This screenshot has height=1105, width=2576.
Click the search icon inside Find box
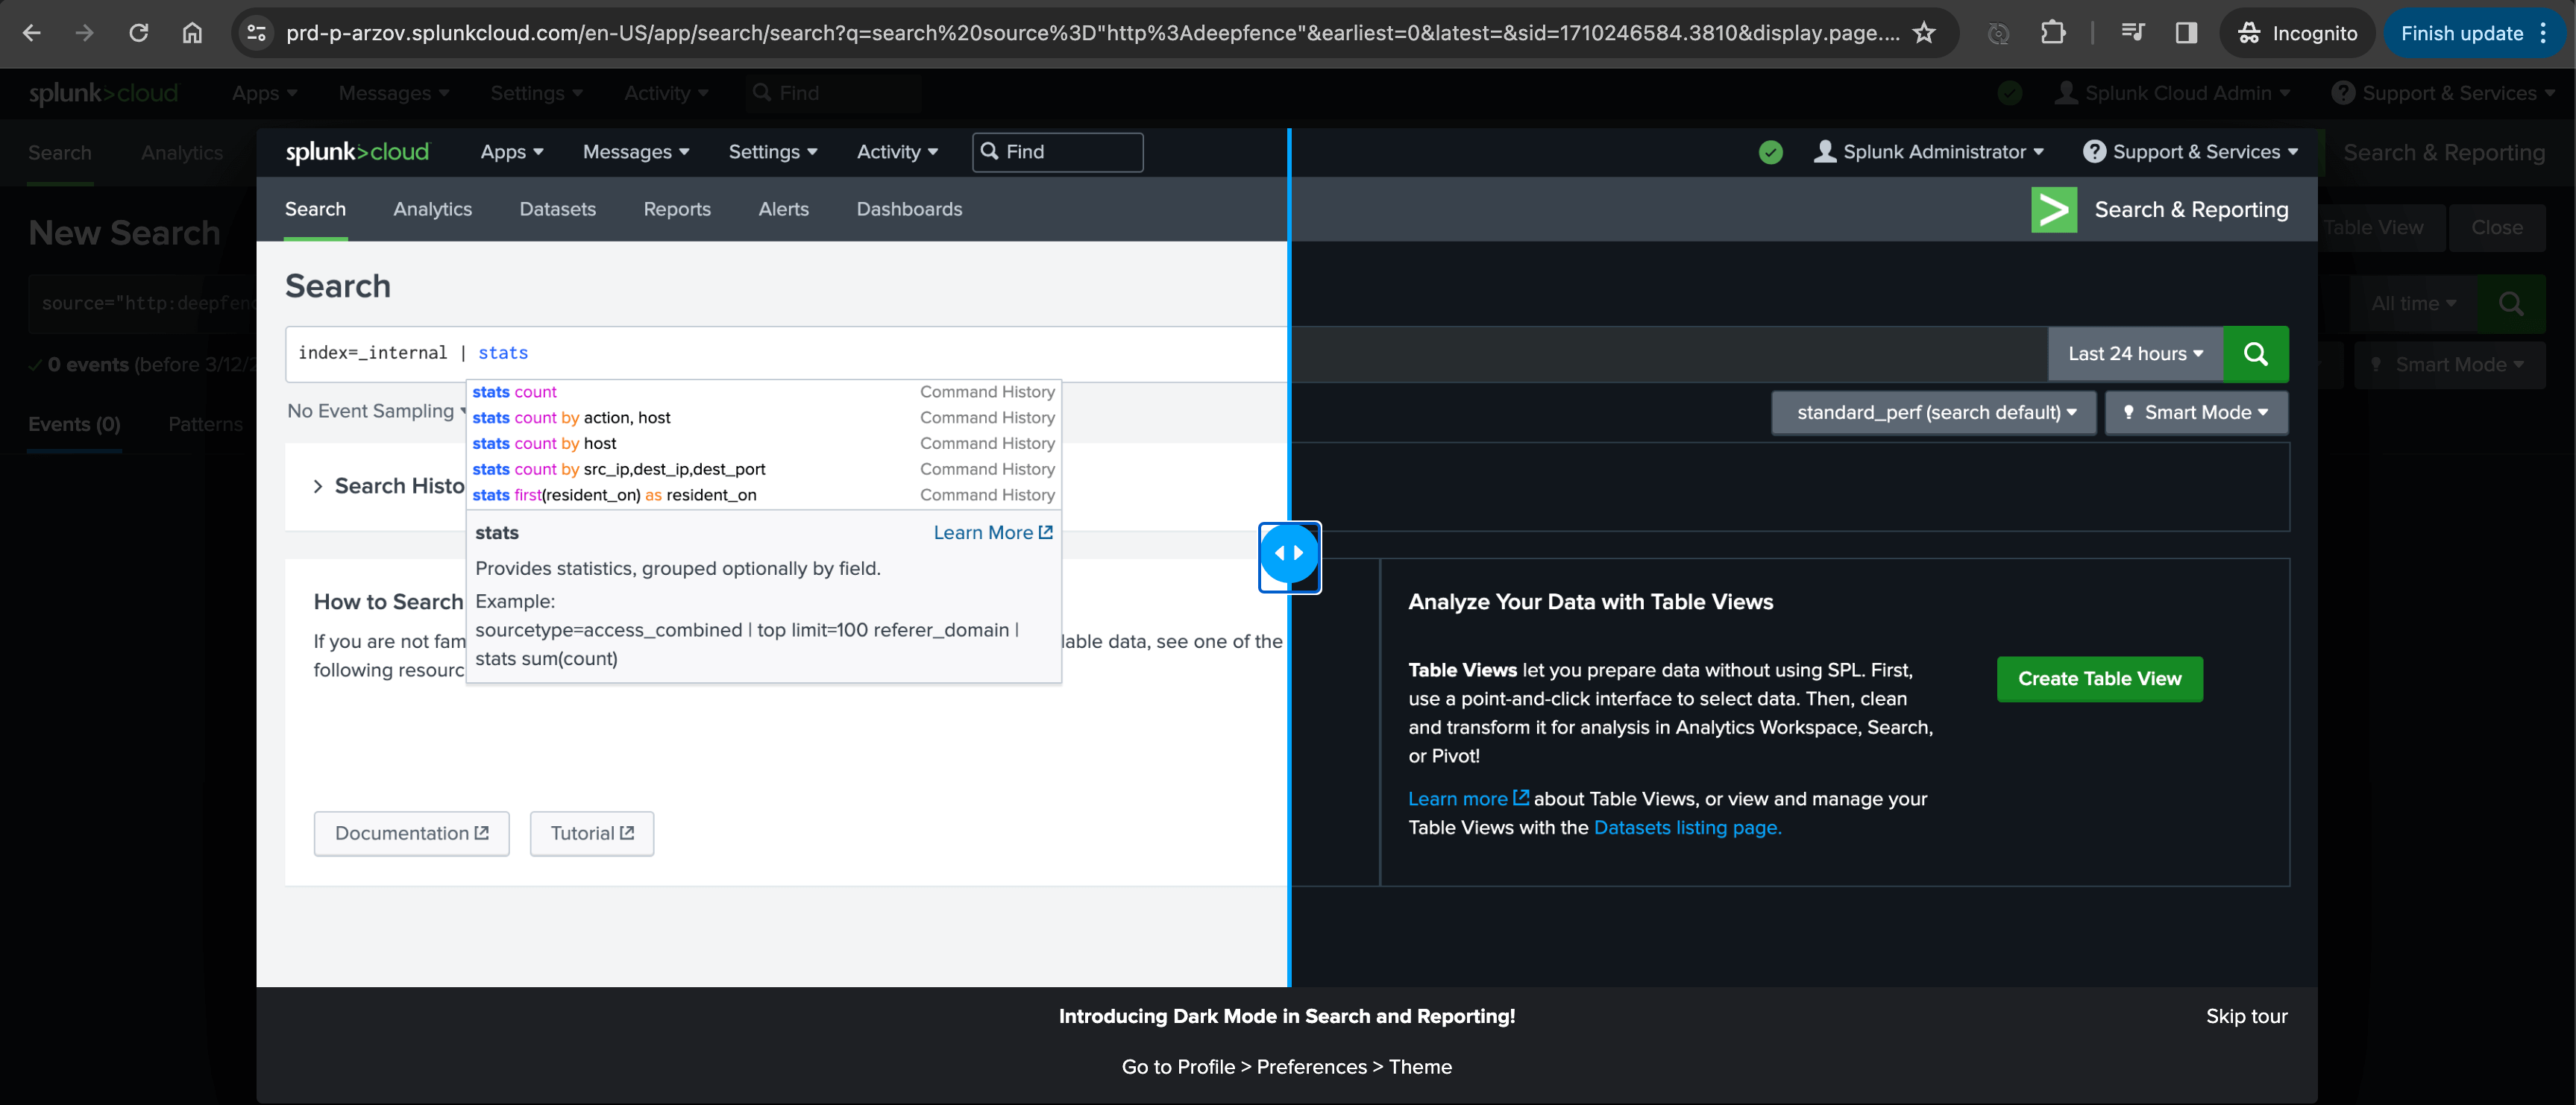[989, 151]
